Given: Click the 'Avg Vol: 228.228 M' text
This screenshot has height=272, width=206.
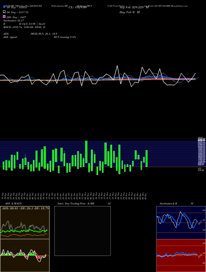Looking at the screenshot, I should 134,7.
